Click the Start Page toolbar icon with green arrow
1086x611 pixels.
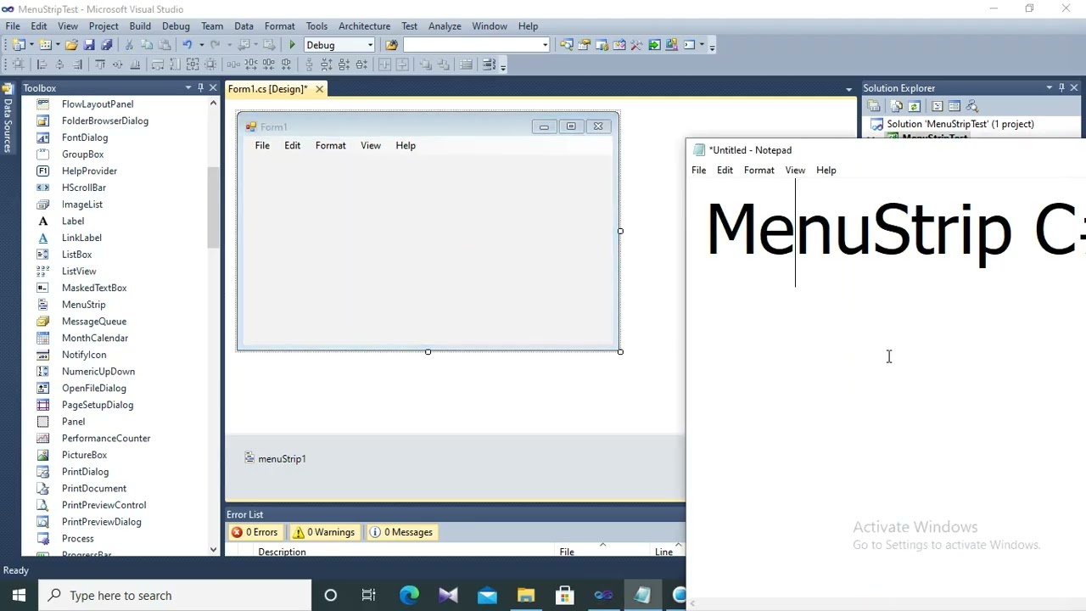click(x=654, y=45)
